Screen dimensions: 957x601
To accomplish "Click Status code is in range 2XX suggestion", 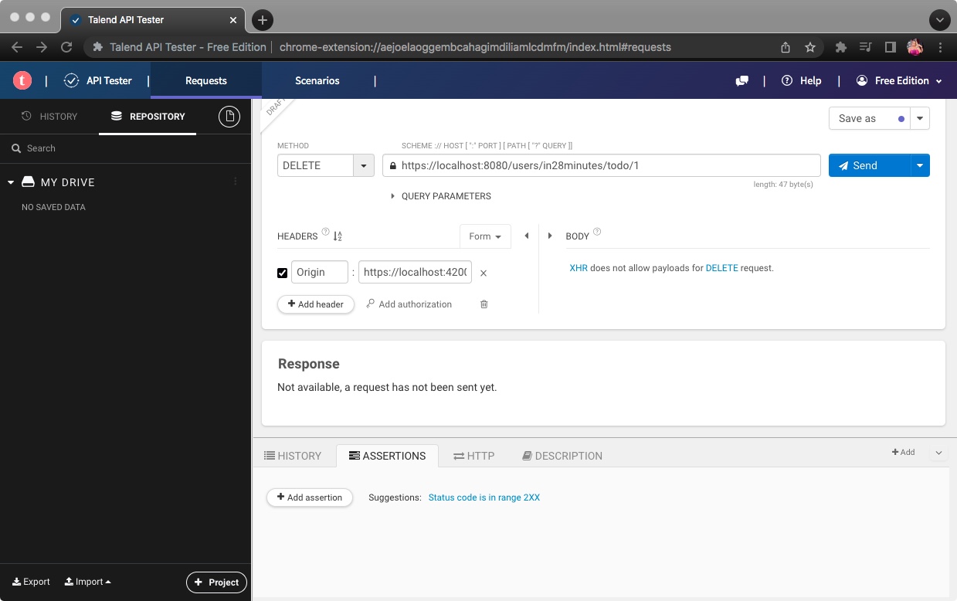I will coord(484,497).
